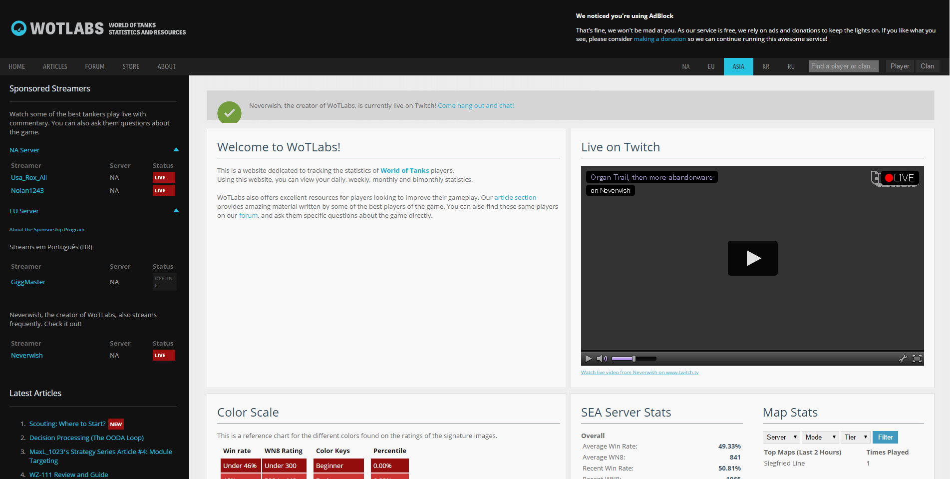Open the Server dropdown in Map Stats

(781, 437)
